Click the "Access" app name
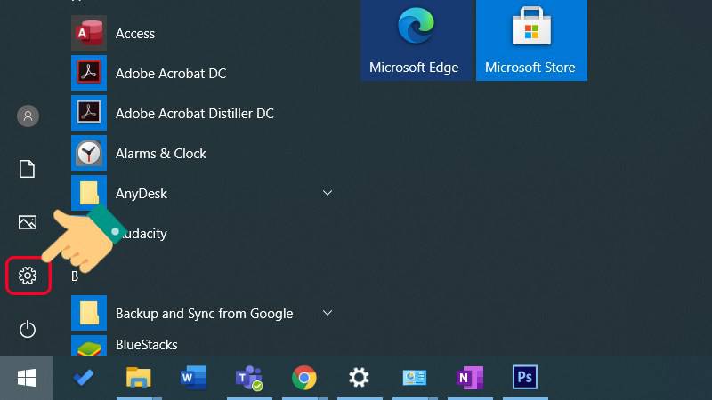 [x=135, y=34]
